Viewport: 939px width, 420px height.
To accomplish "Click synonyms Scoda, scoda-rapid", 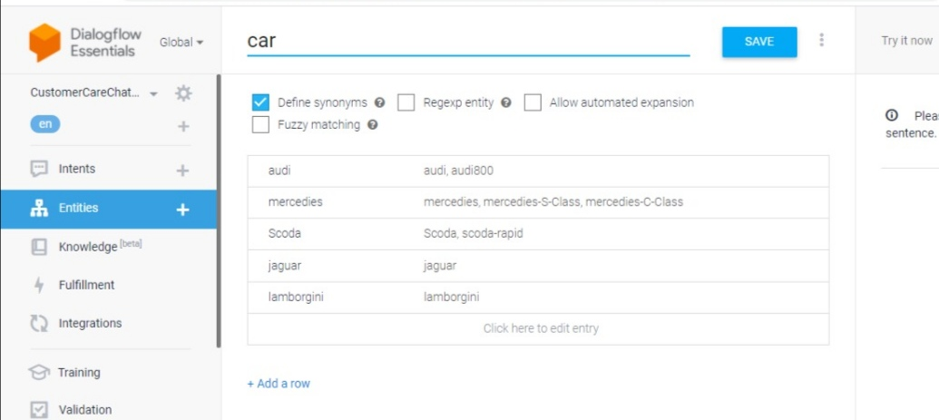I will (x=473, y=233).
